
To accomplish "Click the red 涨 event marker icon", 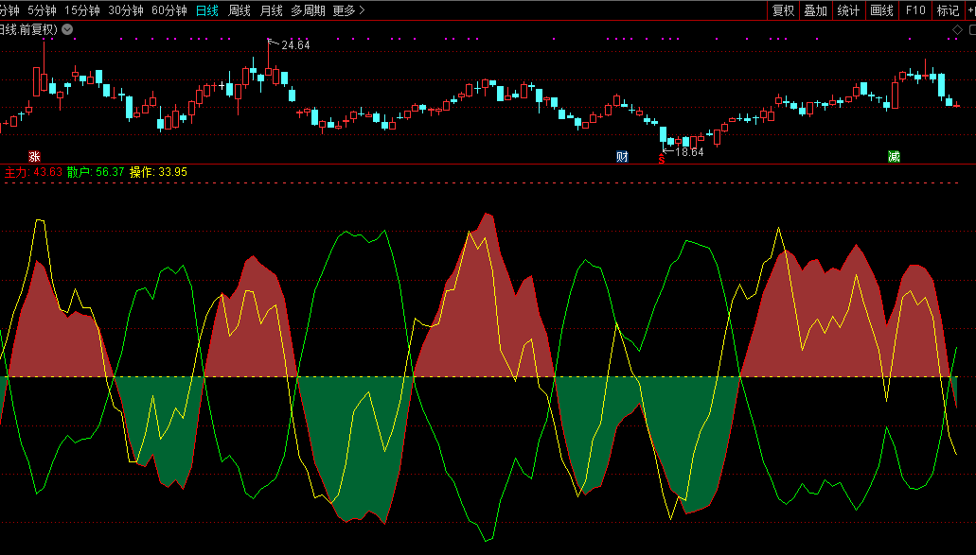I will tap(35, 156).
